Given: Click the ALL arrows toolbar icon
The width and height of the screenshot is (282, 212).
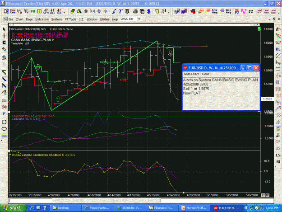Looking at the screenshot, I should pos(52,12).
